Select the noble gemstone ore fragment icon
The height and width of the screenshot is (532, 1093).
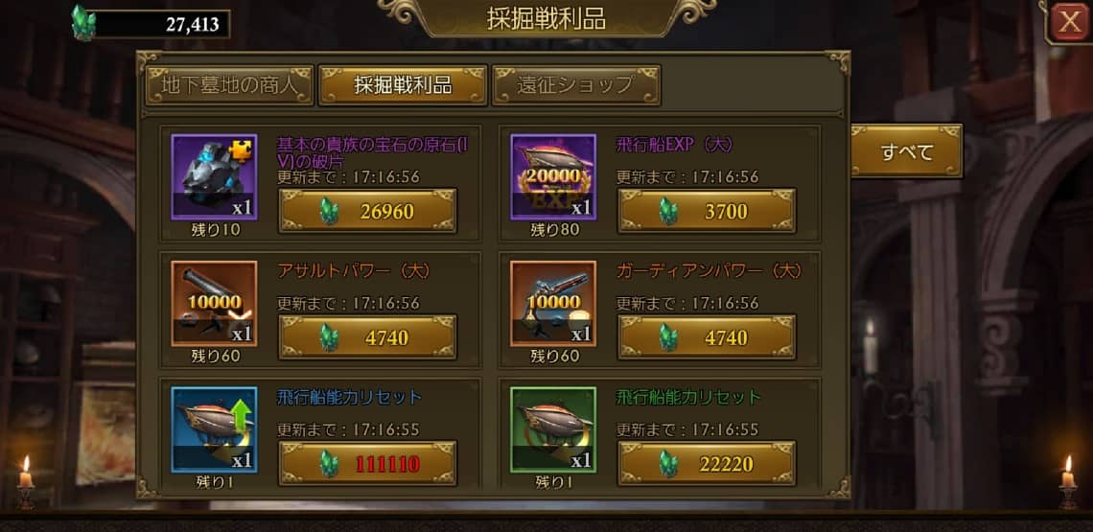pyautogui.click(x=214, y=177)
